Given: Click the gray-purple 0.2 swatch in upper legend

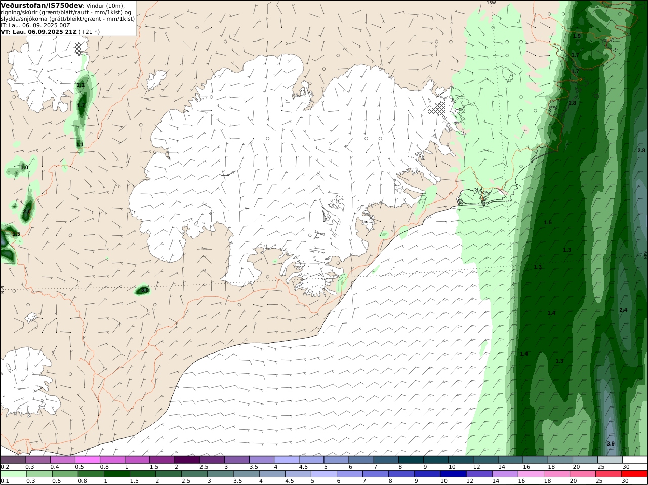Looking at the screenshot, I should point(13,460).
